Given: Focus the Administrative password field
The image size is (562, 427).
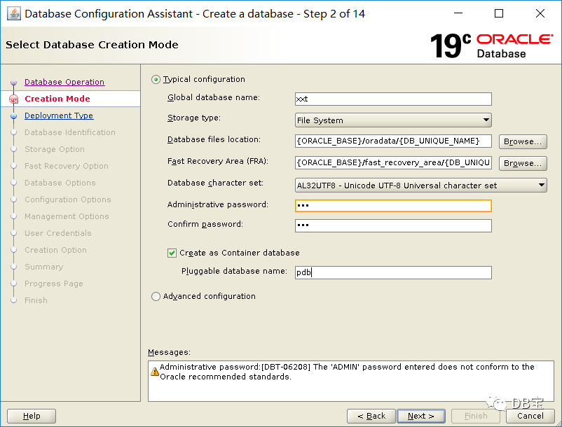Looking at the screenshot, I should tap(393, 206).
